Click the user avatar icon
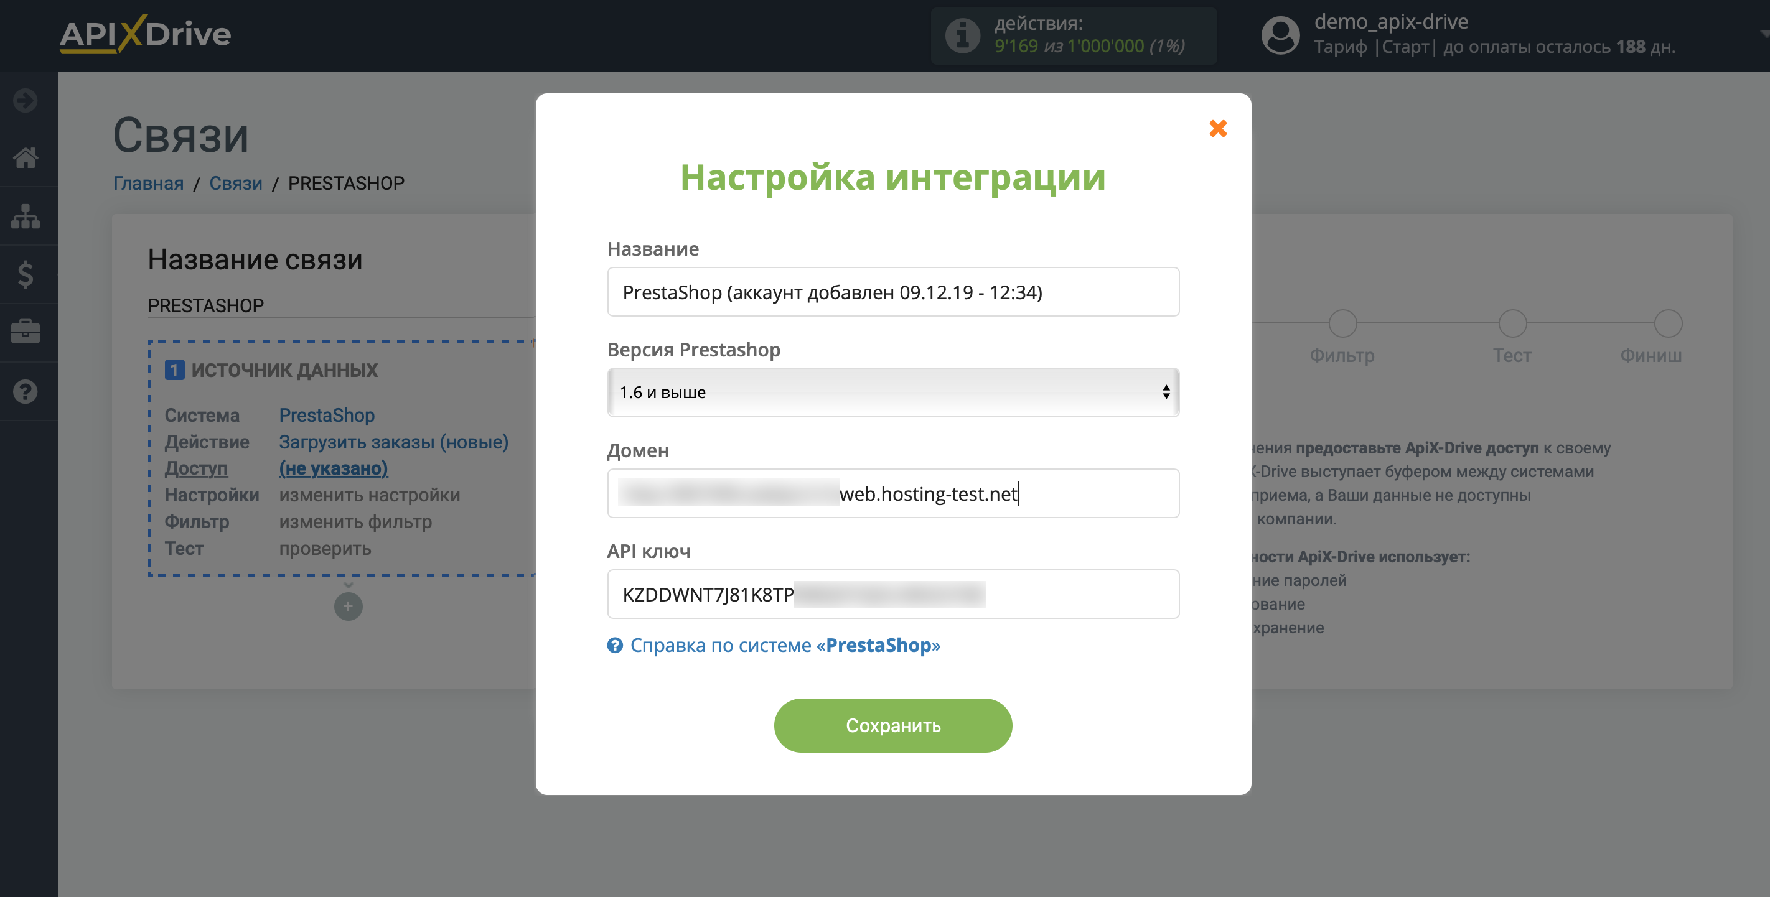 click(1280, 35)
